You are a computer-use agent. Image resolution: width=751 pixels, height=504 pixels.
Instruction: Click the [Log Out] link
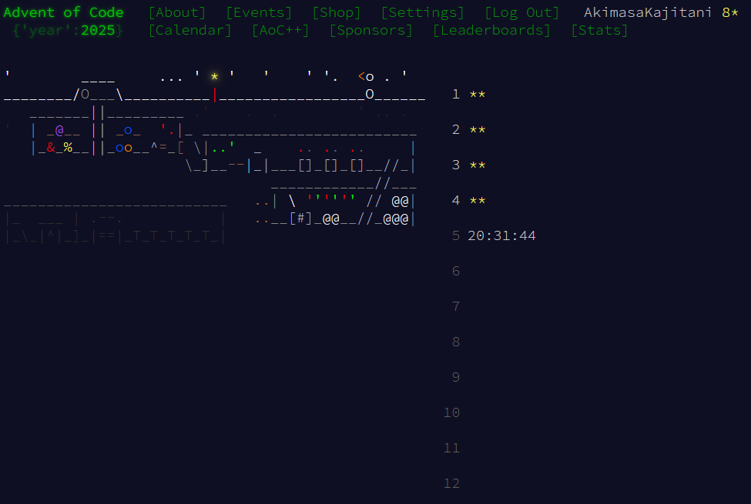[522, 12]
